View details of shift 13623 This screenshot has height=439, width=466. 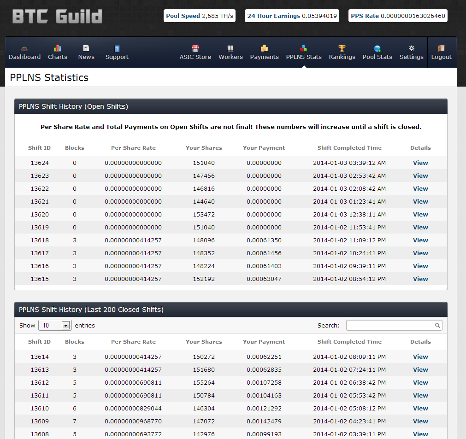pos(420,176)
